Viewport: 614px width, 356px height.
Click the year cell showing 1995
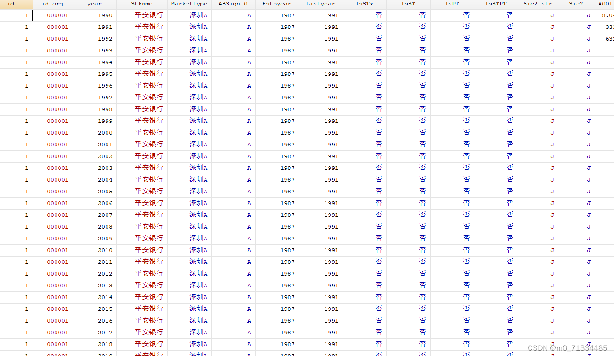click(x=94, y=74)
